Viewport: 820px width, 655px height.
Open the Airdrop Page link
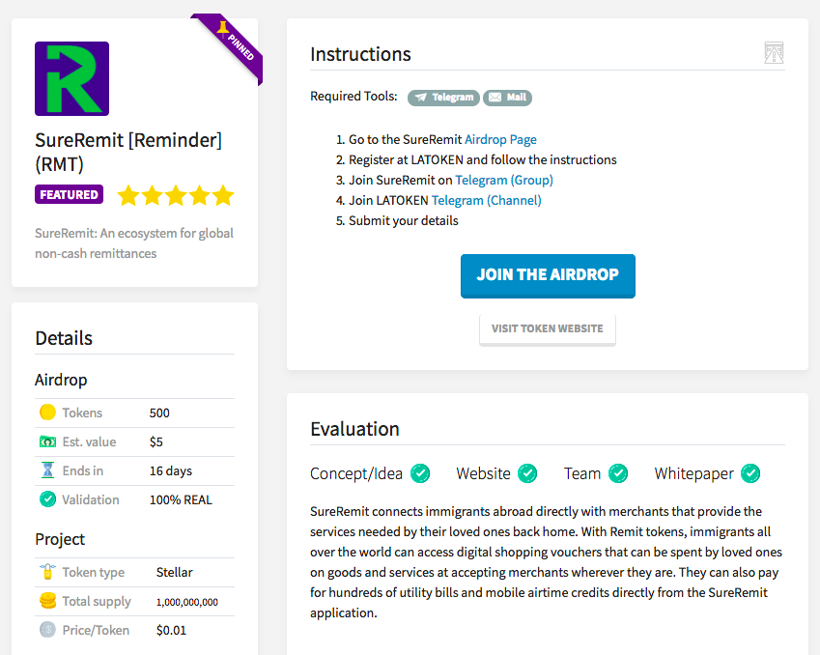[500, 139]
